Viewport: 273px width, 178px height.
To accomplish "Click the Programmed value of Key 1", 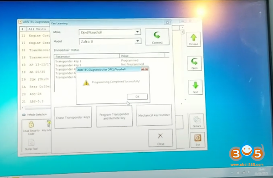I will [130, 60].
